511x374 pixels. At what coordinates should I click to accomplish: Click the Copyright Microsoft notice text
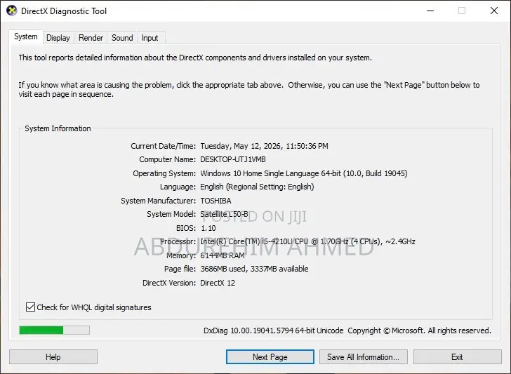(420, 330)
